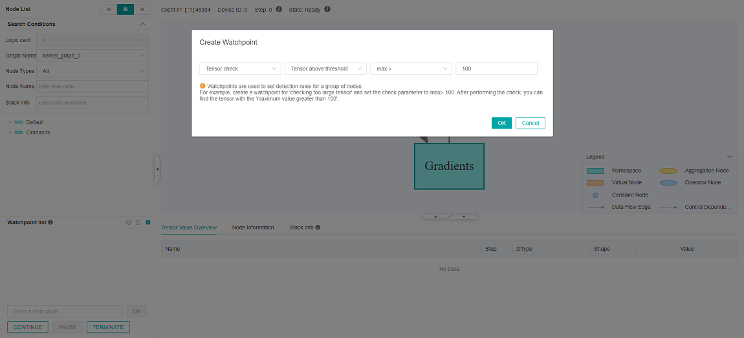Select the first node list view toggle

tap(109, 10)
